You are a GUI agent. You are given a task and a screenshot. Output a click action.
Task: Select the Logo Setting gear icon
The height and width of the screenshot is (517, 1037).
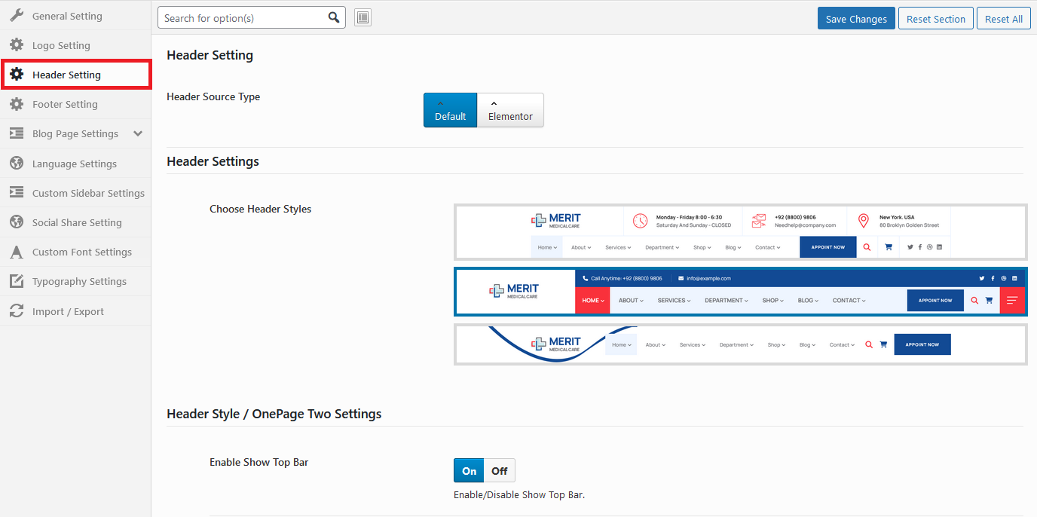click(17, 44)
